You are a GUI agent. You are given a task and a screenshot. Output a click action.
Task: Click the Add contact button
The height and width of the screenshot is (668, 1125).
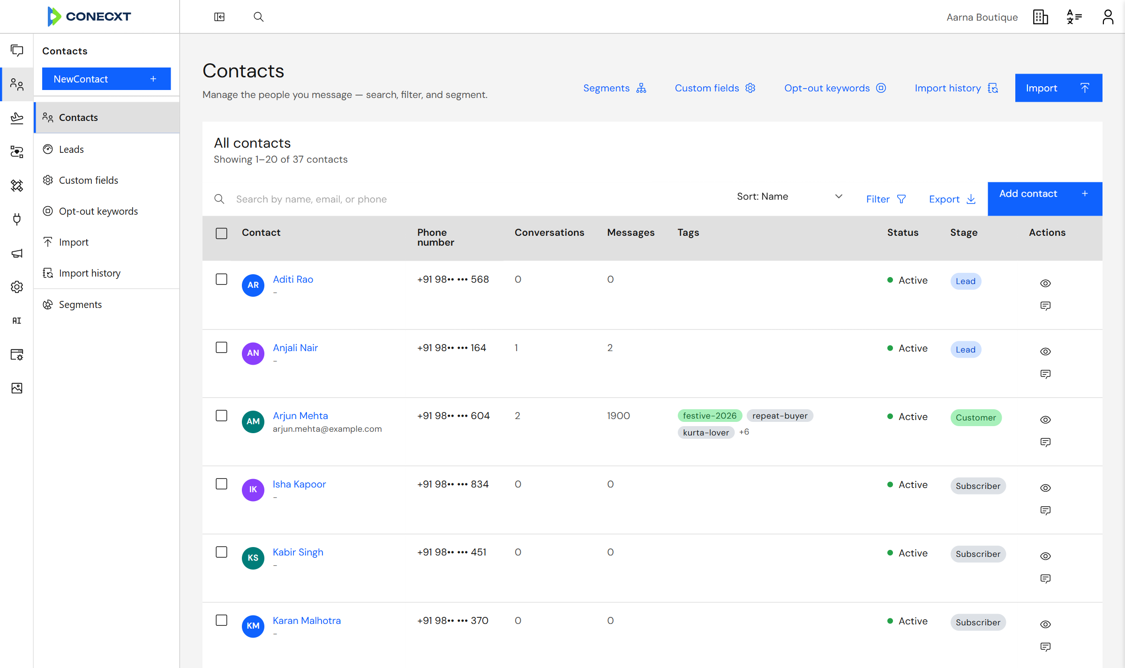point(1045,199)
